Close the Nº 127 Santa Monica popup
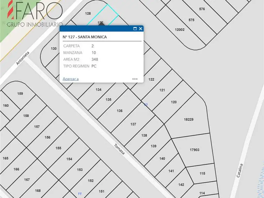The image size is (264, 198). click(x=141, y=29)
